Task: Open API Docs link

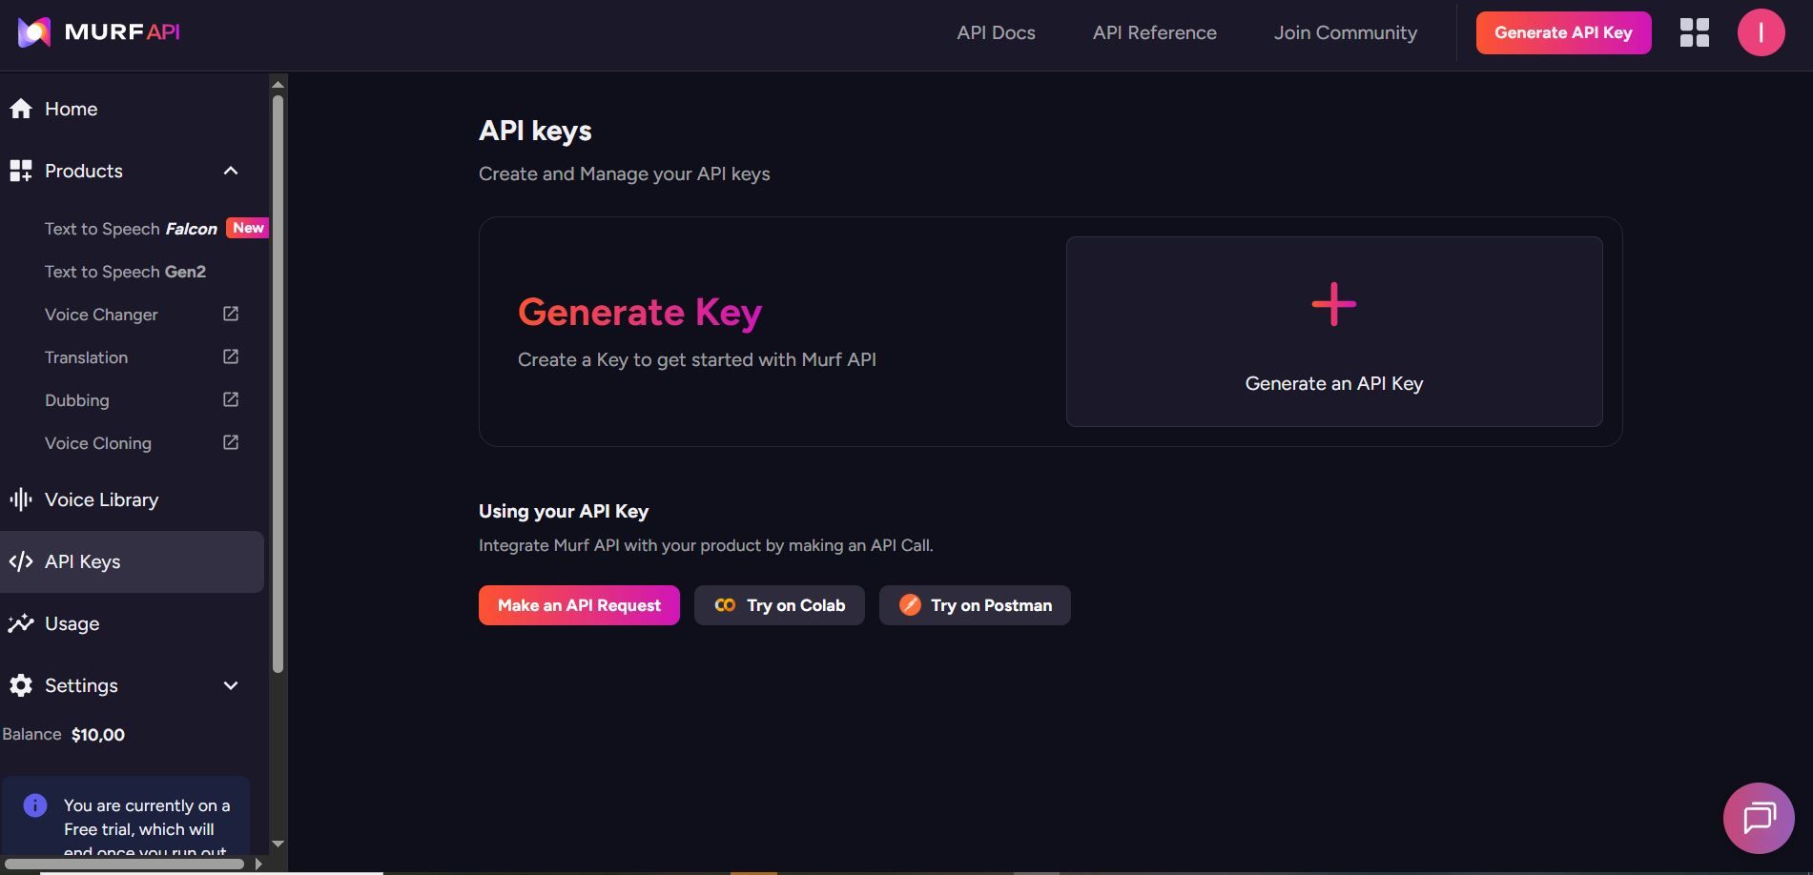Action: coord(996,32)
